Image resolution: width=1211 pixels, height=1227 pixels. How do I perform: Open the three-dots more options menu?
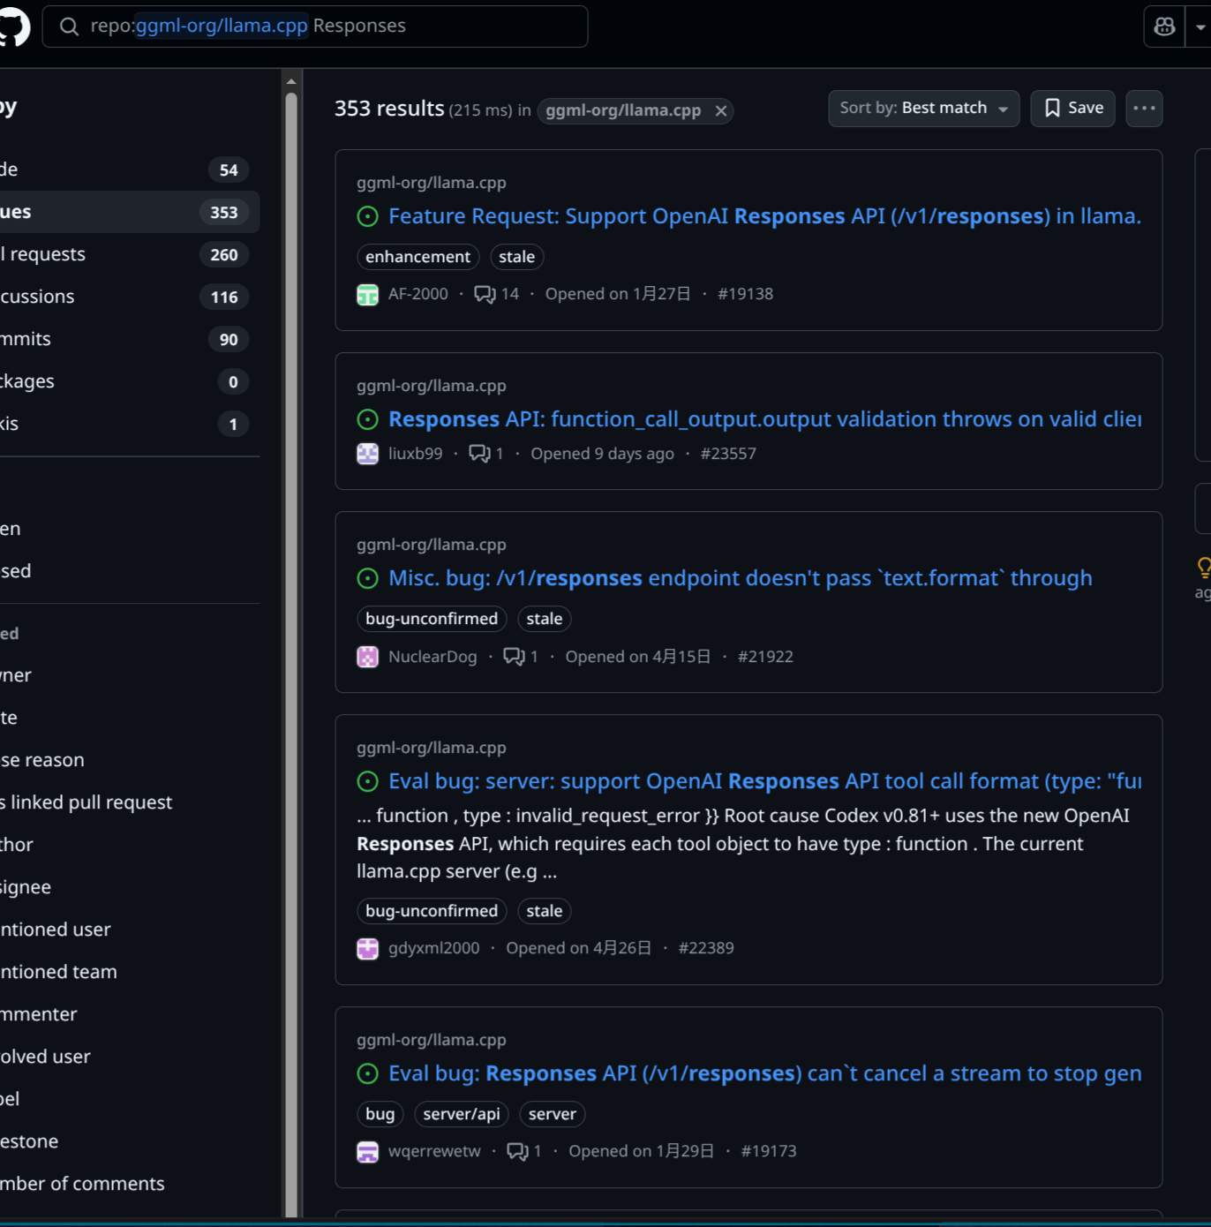(1144, 108)
